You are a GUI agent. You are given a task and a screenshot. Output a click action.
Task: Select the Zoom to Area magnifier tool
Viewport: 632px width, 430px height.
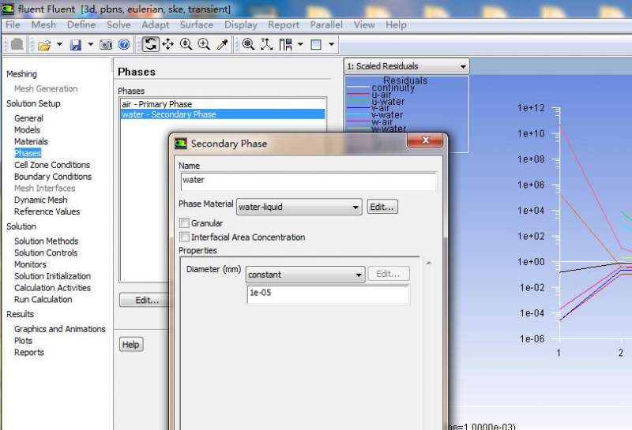(x=204, y=44)
